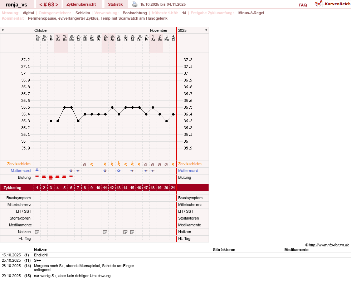This screenshot has width=351, height=290.
Task: Open the note icon on cycle day 15
Action: [132, 232]
